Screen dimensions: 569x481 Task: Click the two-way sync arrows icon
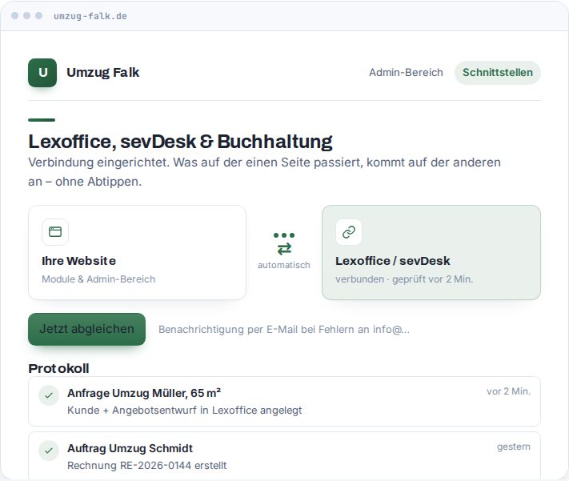pyautogui.click(x=284, y=249)
